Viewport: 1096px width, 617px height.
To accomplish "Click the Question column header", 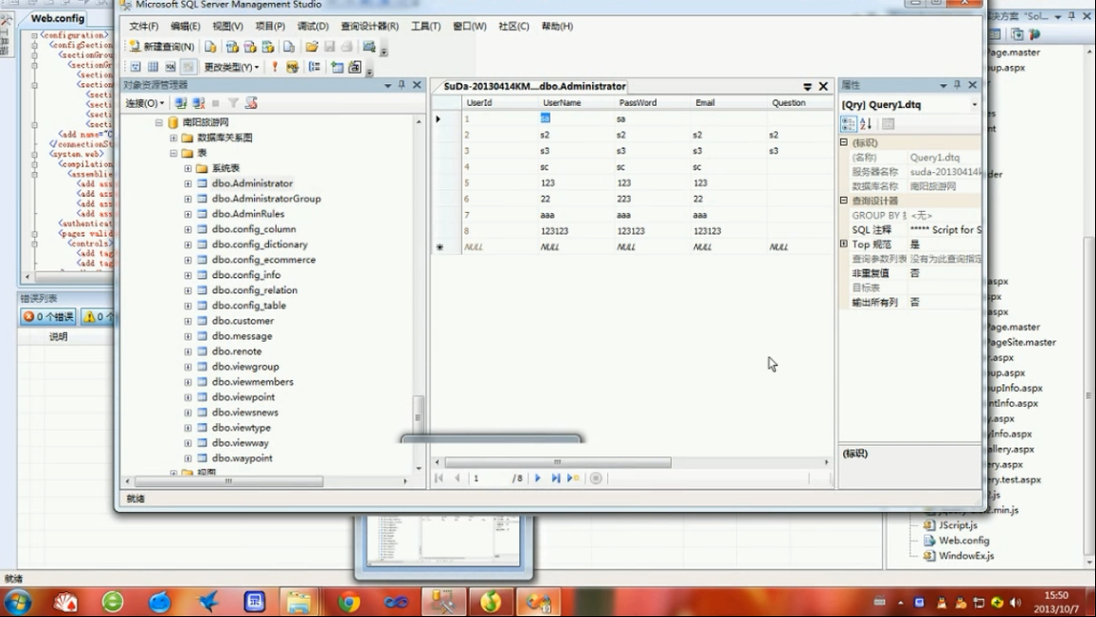I will coord(800,102).
